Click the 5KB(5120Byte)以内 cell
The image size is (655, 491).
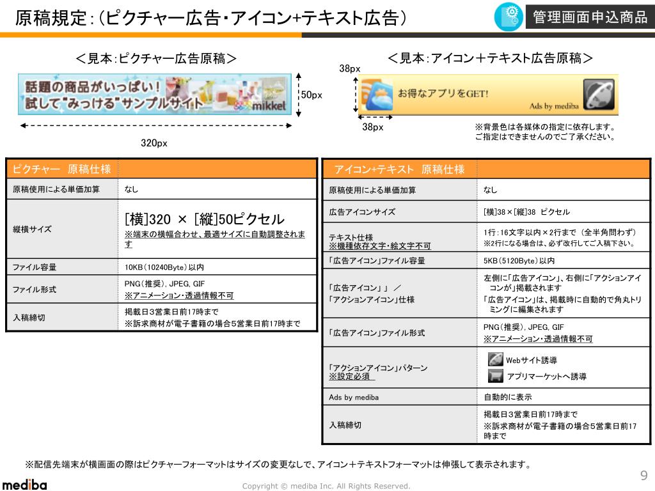[x=519, y=261]
